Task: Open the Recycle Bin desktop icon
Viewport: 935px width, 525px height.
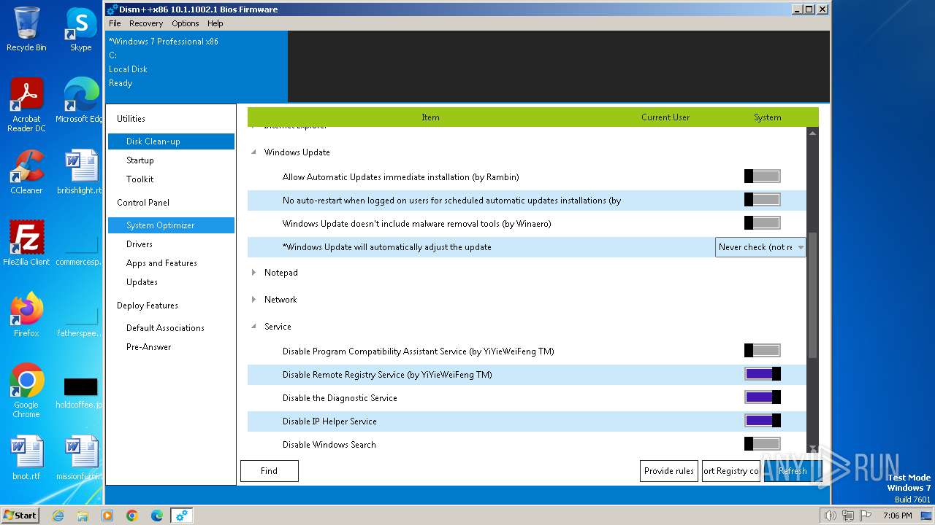Action: click(x=26, y=29)
